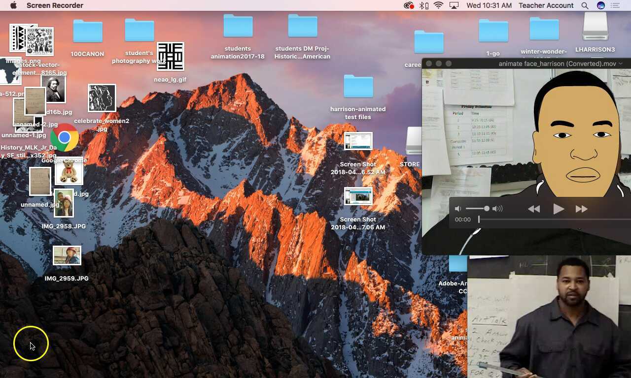
Task: Set max volume via loud speaker icon
Action: pyautogui.click(x=498, y=209)
